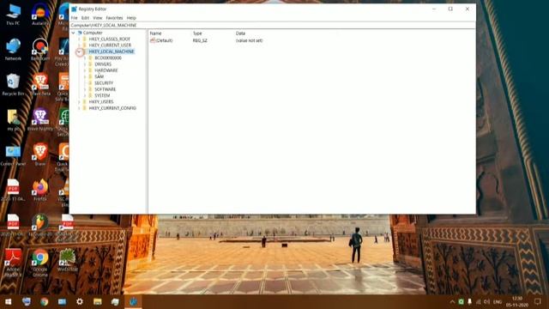Click the registry path address bar
The image size is (549, 309).
click(273, 25)
